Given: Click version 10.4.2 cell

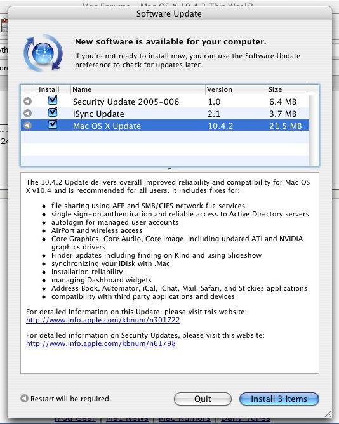Looking at the screenshot, I should [x=220, y=126].
